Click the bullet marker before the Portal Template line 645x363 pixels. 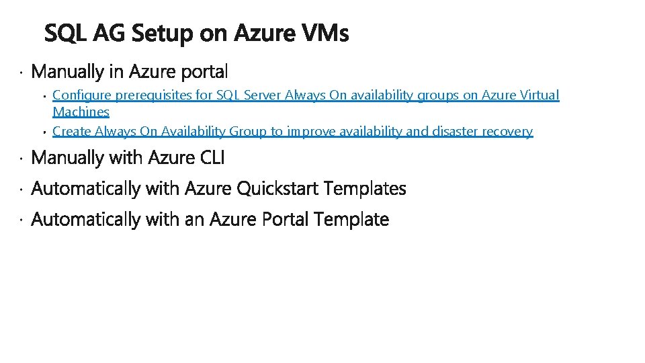pyautogui.click(x=21, y=220)
